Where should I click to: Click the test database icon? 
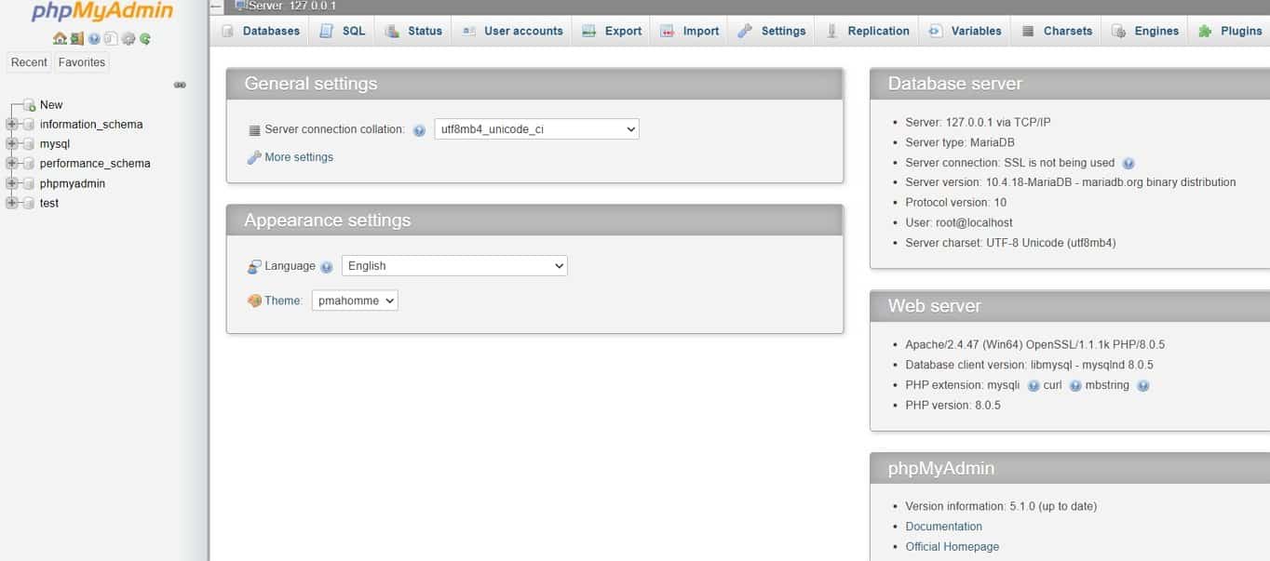pos(29,203)
